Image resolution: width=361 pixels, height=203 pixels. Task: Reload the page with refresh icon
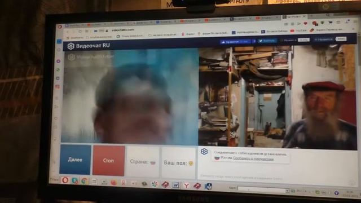click(80, 32)
